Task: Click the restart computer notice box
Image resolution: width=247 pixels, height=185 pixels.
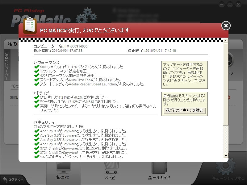Action: pos(184,75)
